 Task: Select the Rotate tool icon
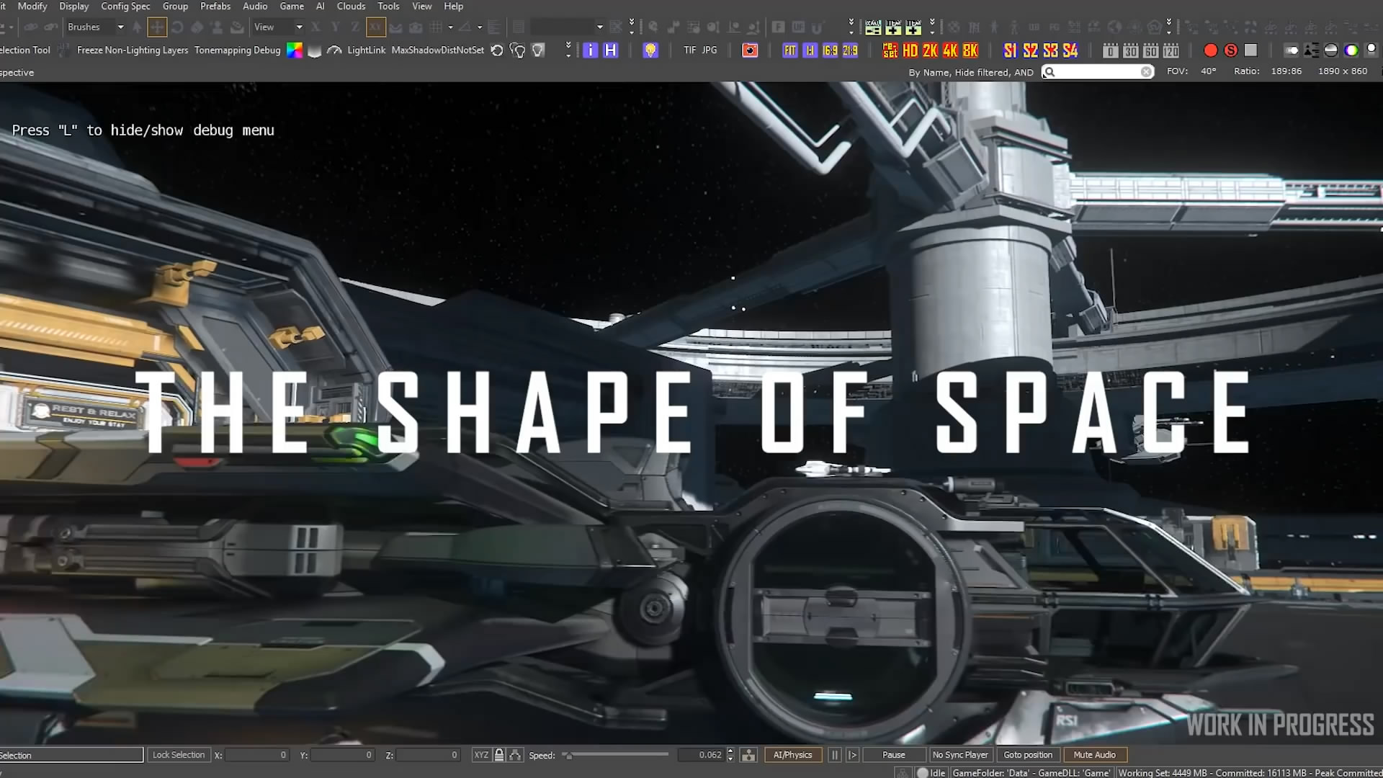click(x=177, y=27)
